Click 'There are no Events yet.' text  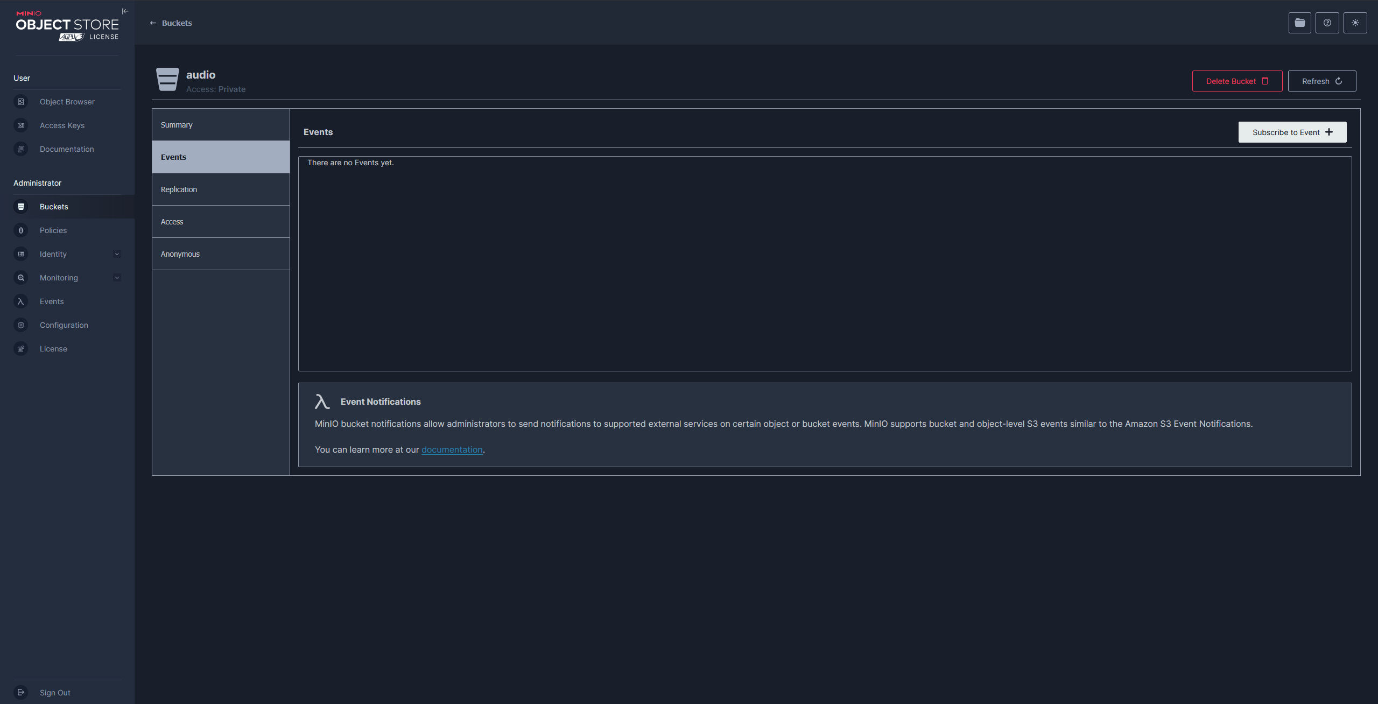[x=350, y=163]
